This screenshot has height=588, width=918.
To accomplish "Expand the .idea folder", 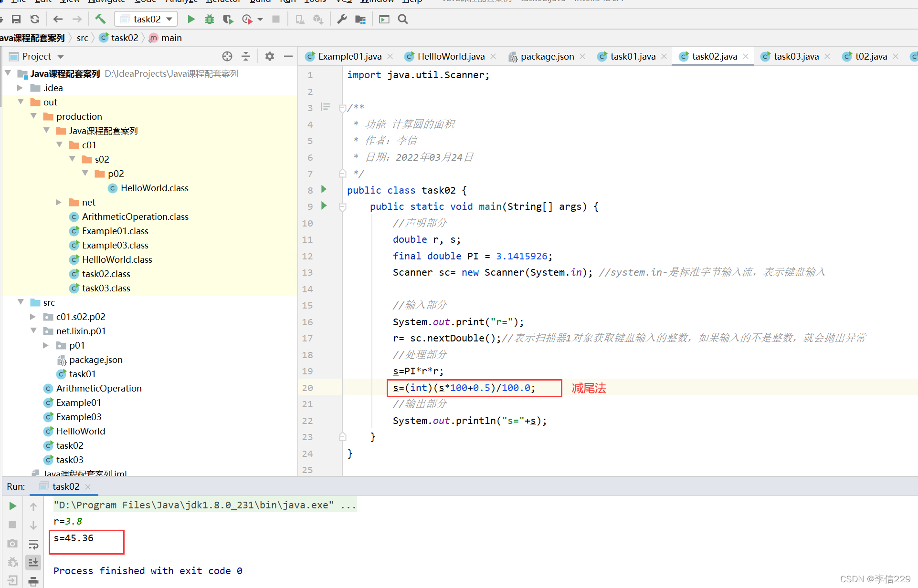I will pos(20,88).
